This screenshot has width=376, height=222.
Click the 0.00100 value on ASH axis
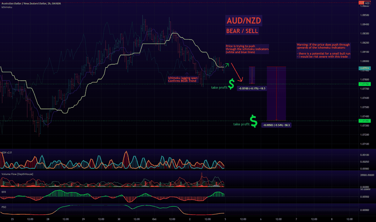click(x=364, y=155)
